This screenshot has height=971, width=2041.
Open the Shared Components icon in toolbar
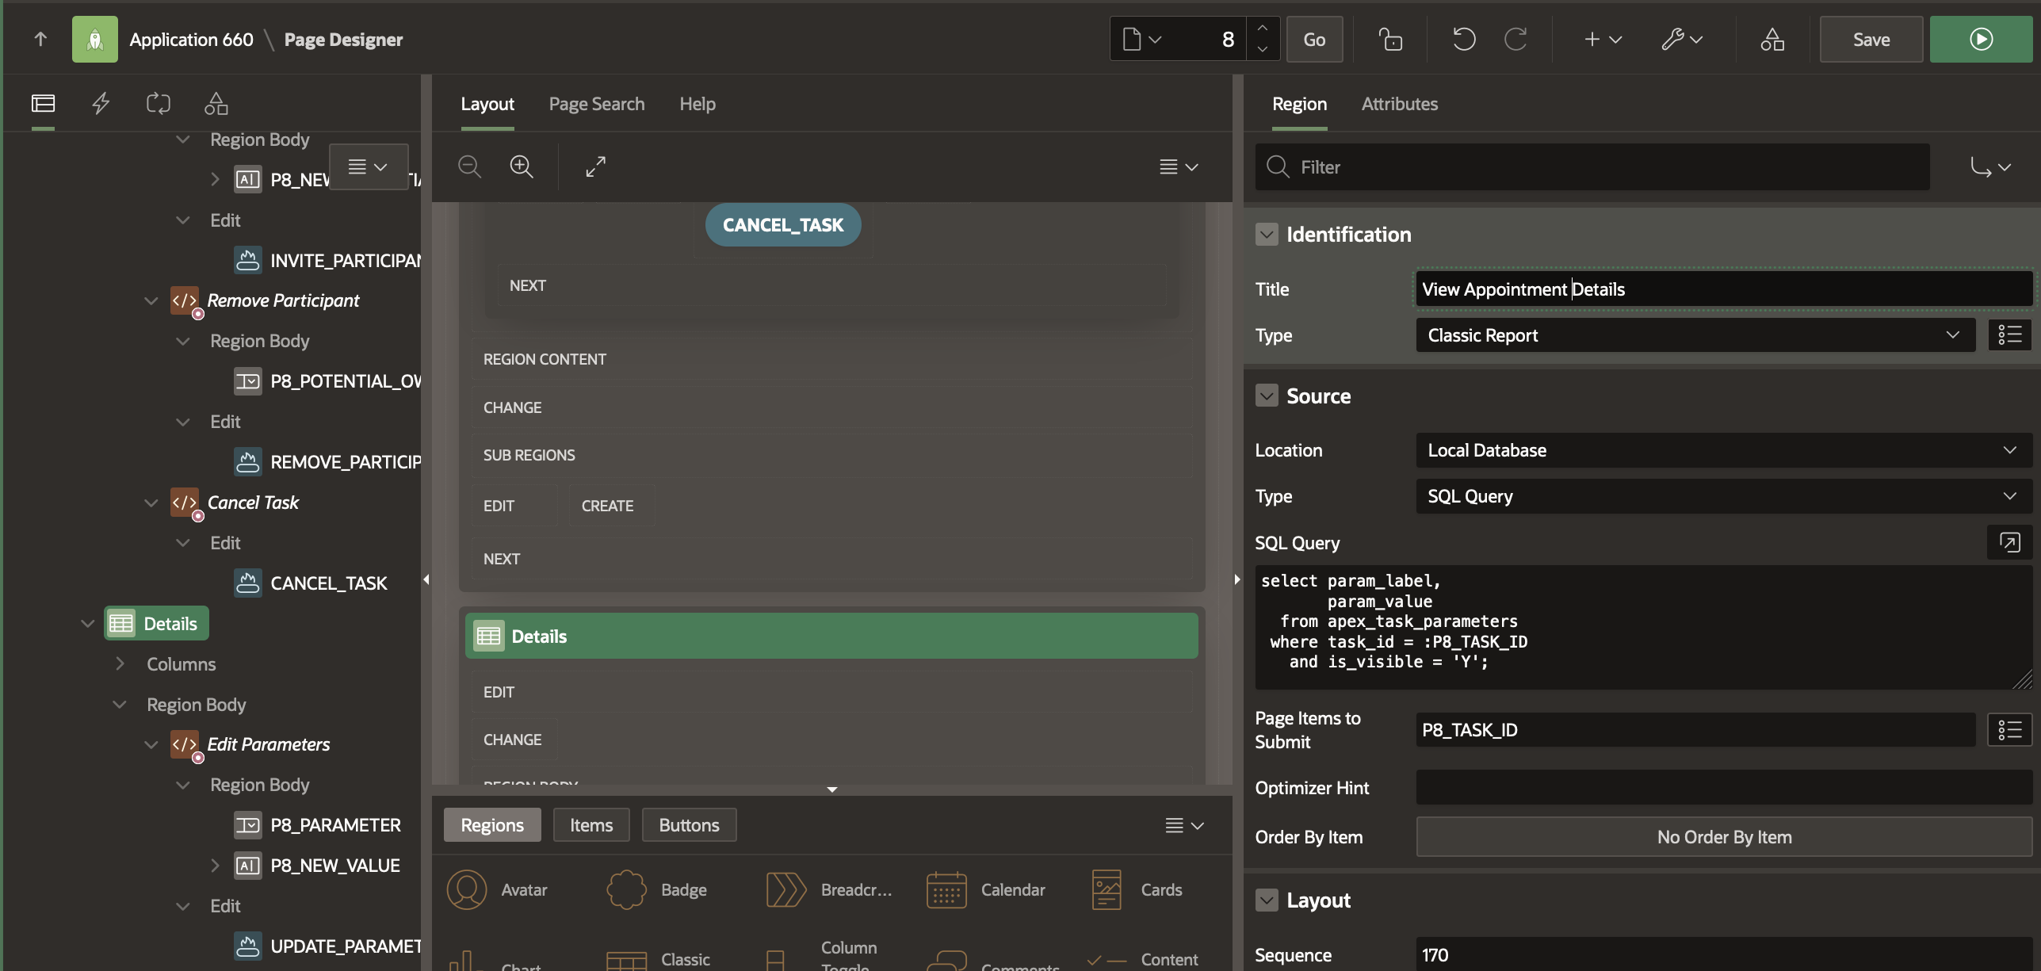coord(1772,39)
